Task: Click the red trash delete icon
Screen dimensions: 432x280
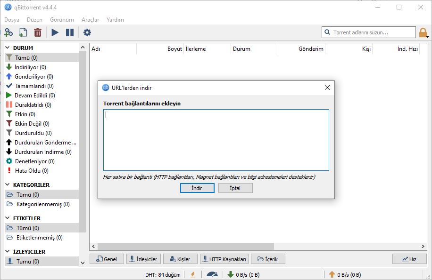Action: tap(37, 32)
